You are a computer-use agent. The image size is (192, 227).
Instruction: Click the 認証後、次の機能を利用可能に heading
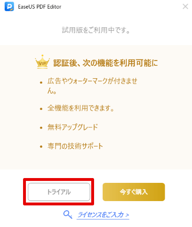tap(106, 63)
